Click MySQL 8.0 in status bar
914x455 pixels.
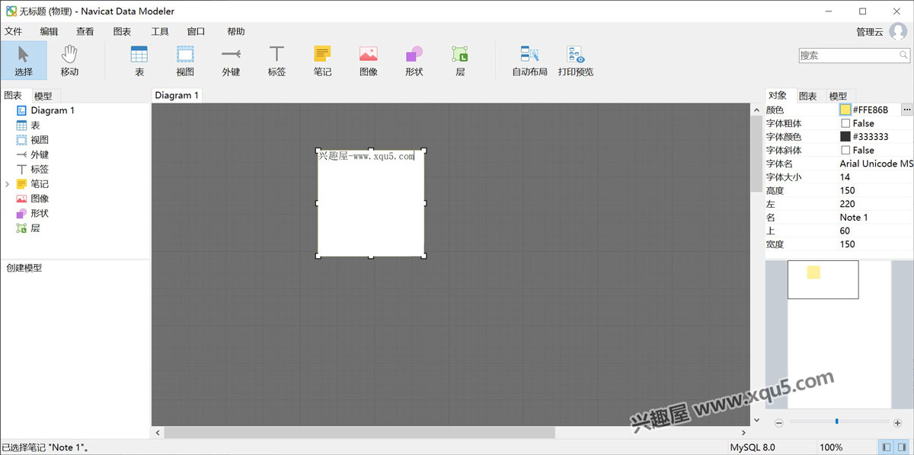pyautogui.click(x=753, y=447)
